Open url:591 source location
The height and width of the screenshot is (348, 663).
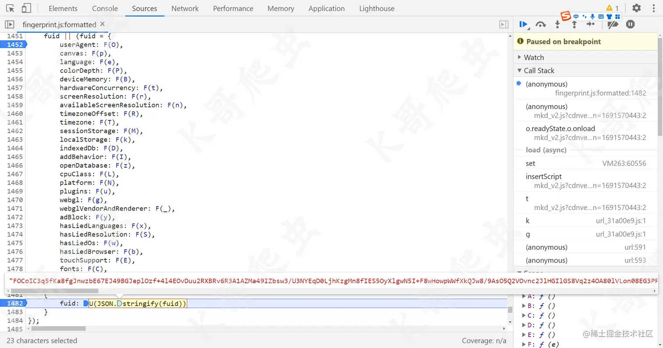pyautogui.click(x=635, y=247)
